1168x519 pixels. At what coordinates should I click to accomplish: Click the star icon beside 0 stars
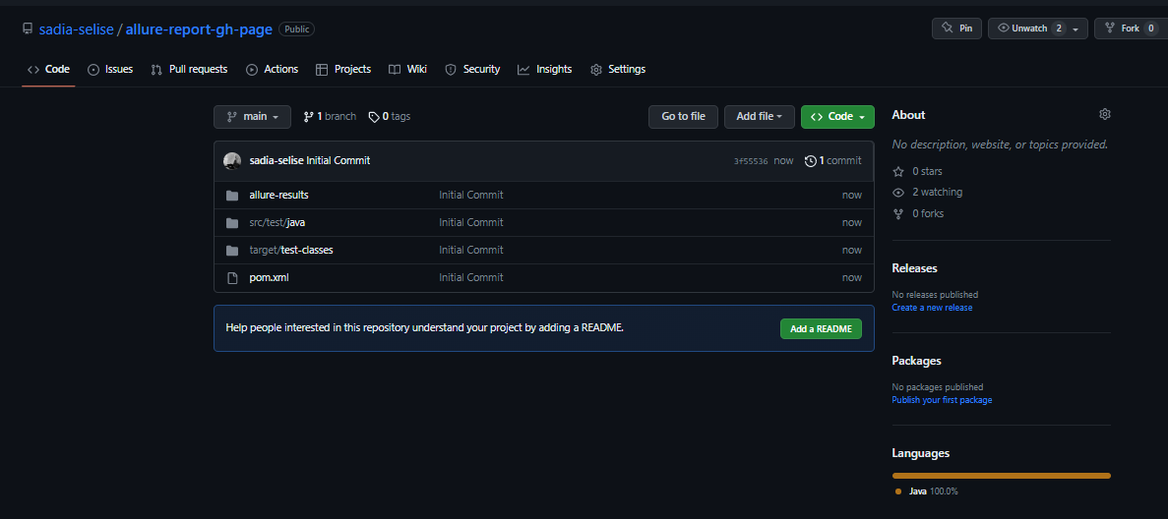pyautogui.click(x=897, y=171)
